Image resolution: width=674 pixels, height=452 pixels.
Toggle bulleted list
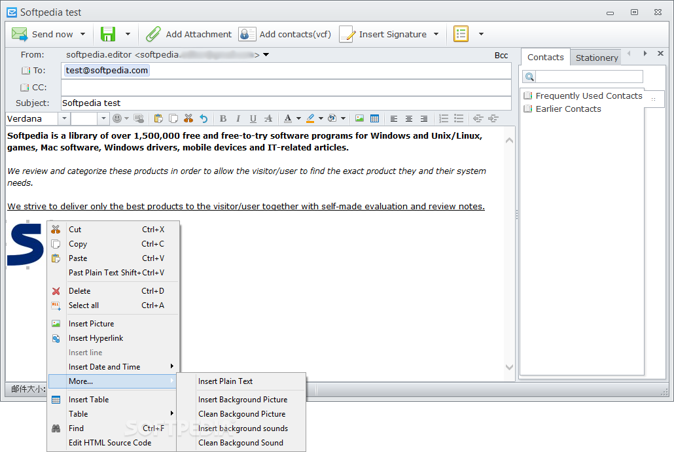459,118
